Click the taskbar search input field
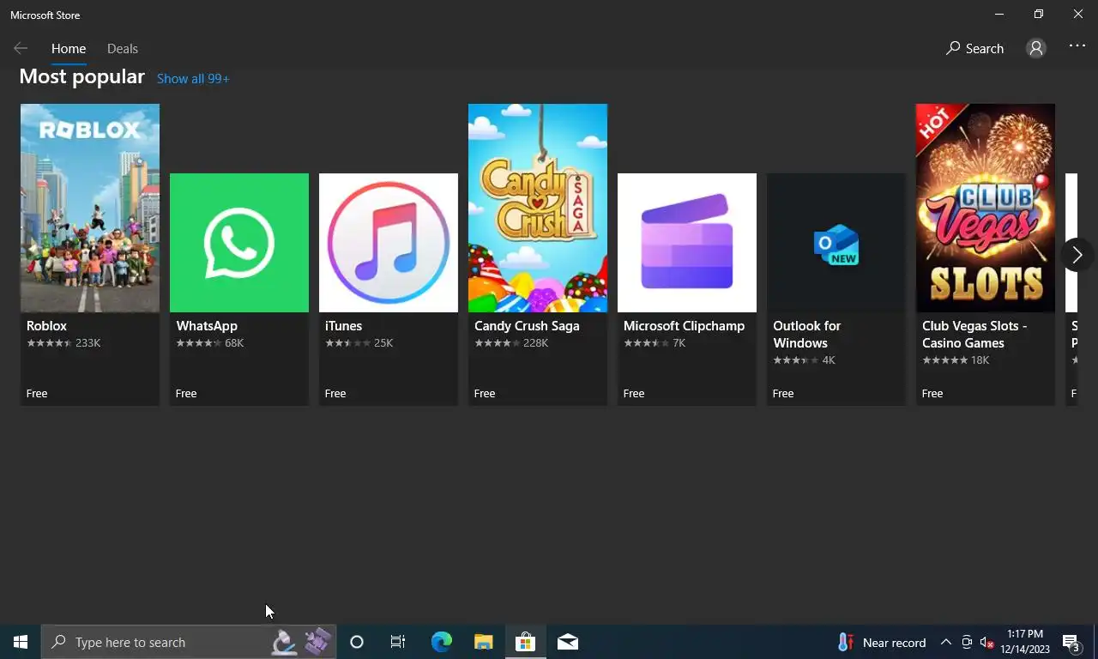Screen dimensions: 1098x659 [189, 642]
